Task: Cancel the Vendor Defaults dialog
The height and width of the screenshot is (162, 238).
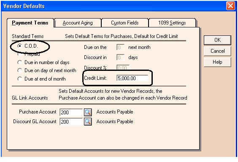Action: point(217,51)
